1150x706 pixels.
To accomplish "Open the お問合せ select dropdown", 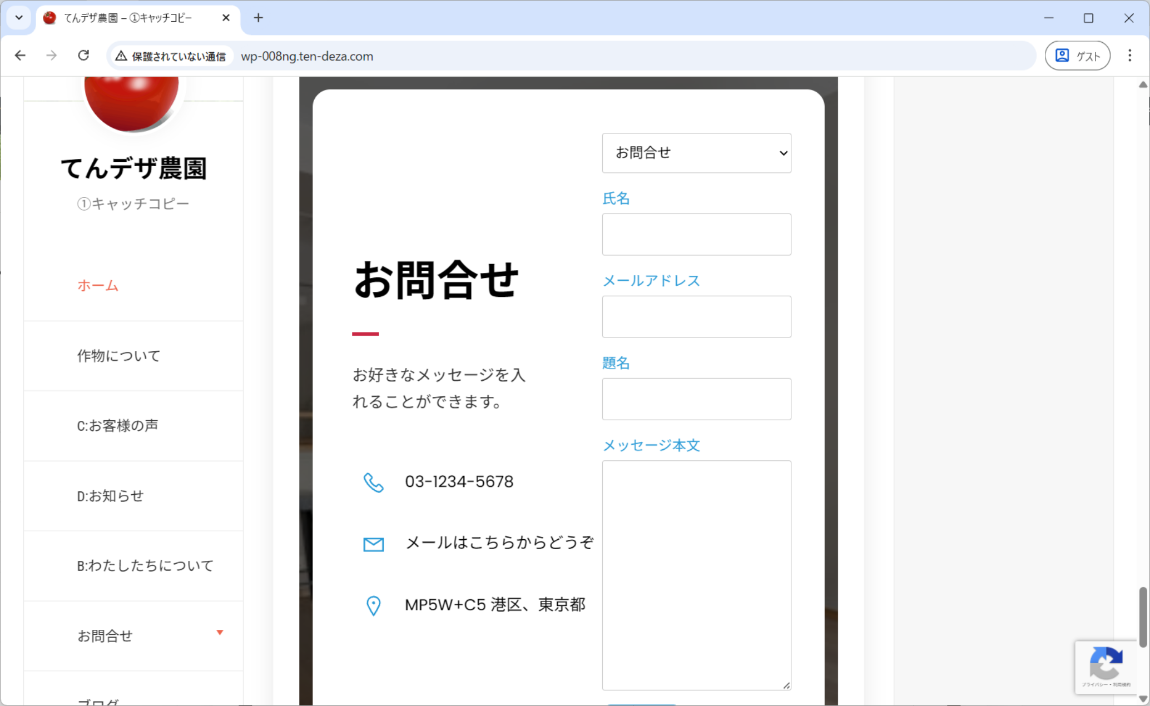I will point(696,153).
